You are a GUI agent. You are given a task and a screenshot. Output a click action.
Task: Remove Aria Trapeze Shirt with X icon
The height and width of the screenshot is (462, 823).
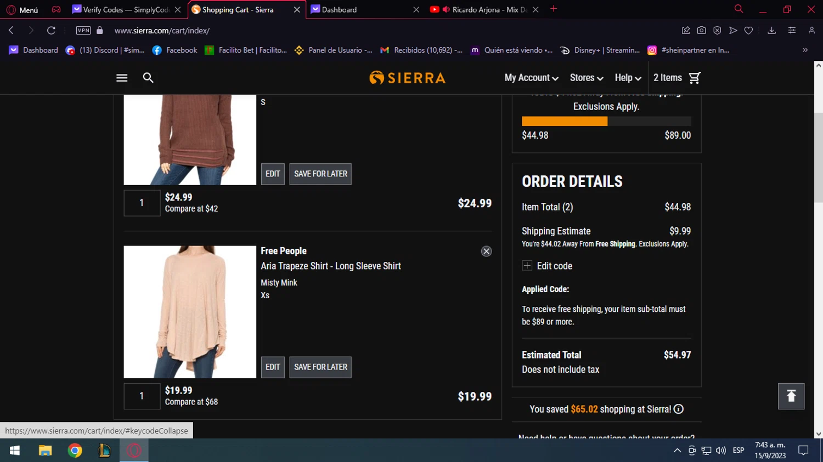point(486,252)
